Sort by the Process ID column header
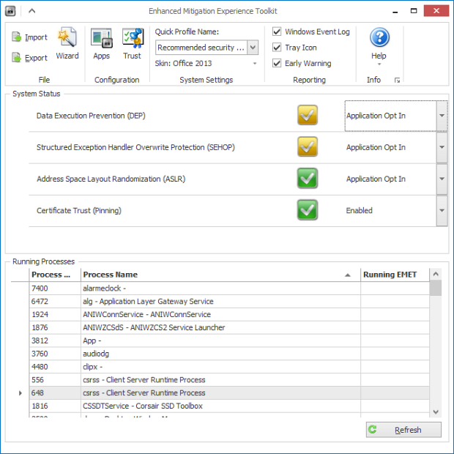The image size is (454, 454). [55, 275]
